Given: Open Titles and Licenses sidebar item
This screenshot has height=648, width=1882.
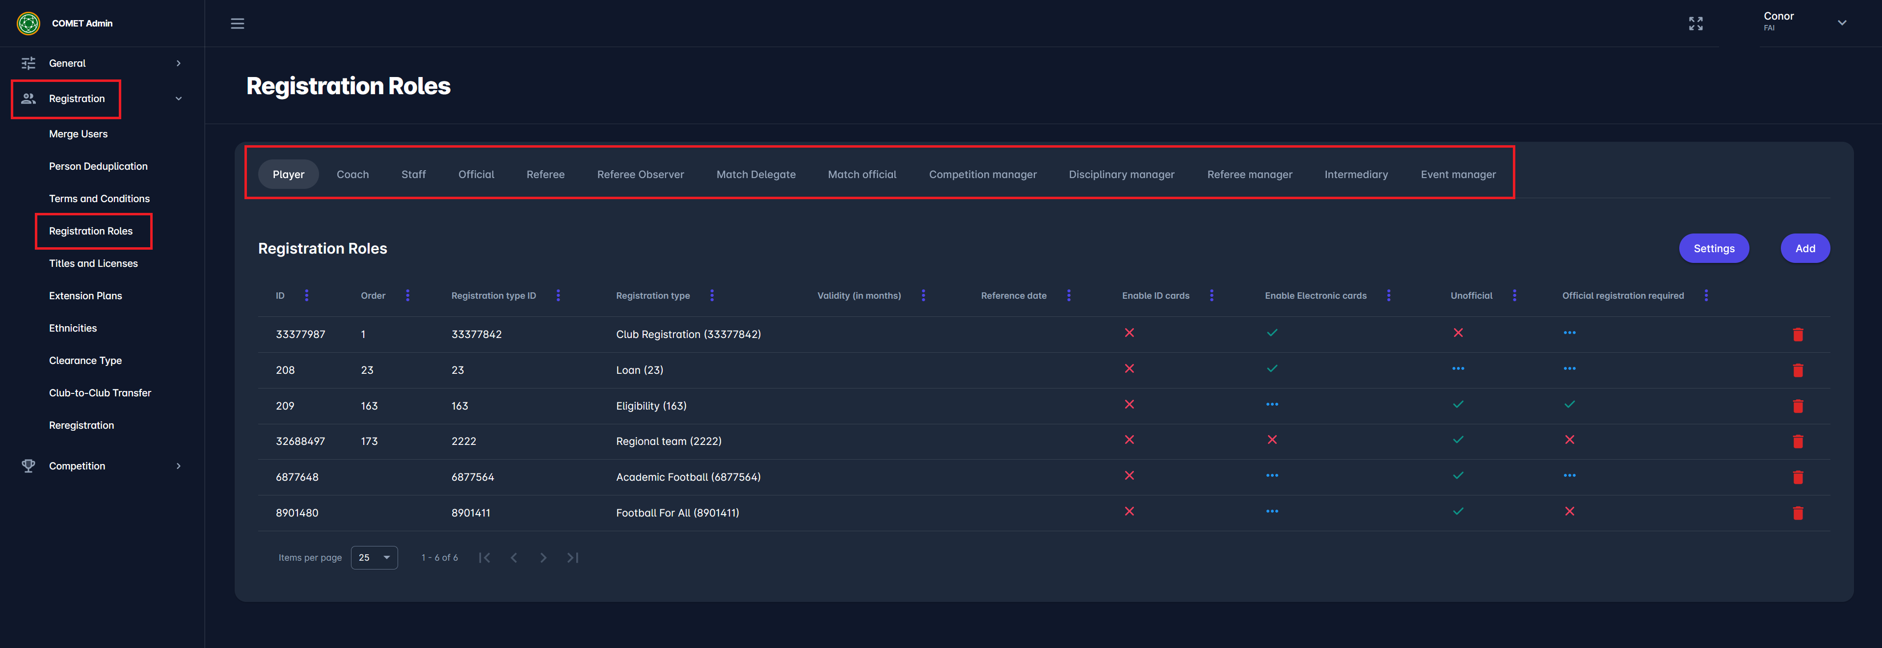Looking at the screenshot, I should point(94,263).
